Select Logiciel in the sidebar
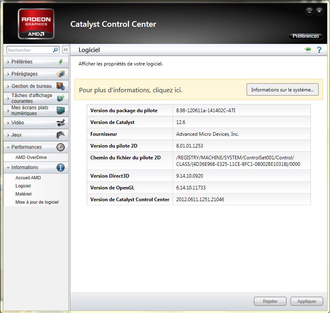 tap(23, 186)
